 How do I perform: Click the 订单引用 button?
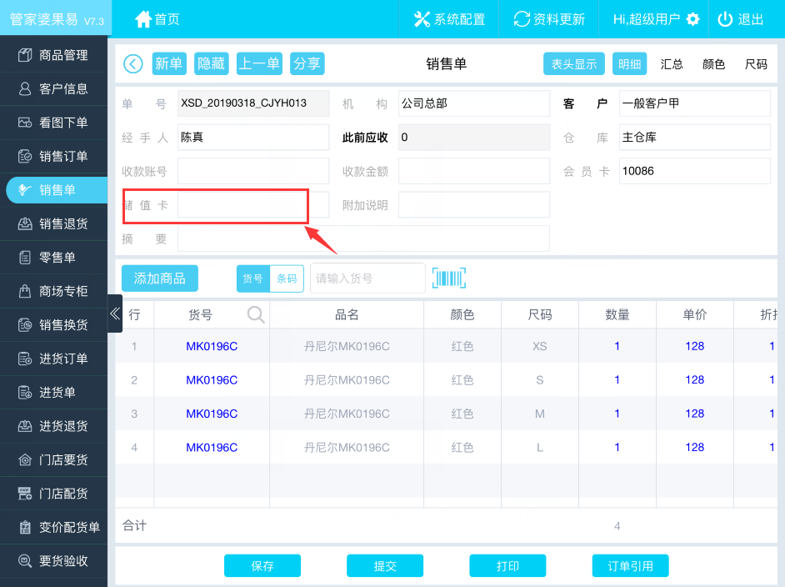click(x=630, y=566)
